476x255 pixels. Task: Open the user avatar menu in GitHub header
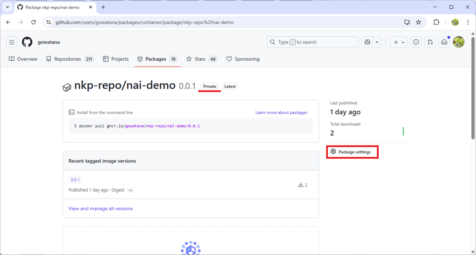point(459,42)
